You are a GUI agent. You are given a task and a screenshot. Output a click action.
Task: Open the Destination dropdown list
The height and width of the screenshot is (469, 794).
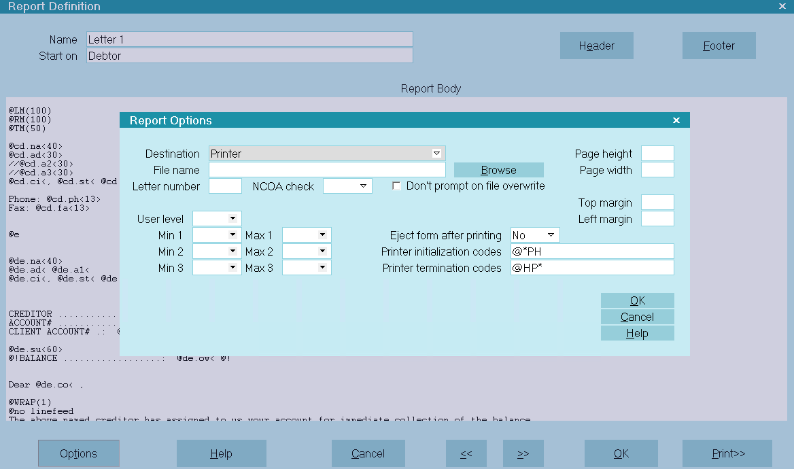click(437, 154)
